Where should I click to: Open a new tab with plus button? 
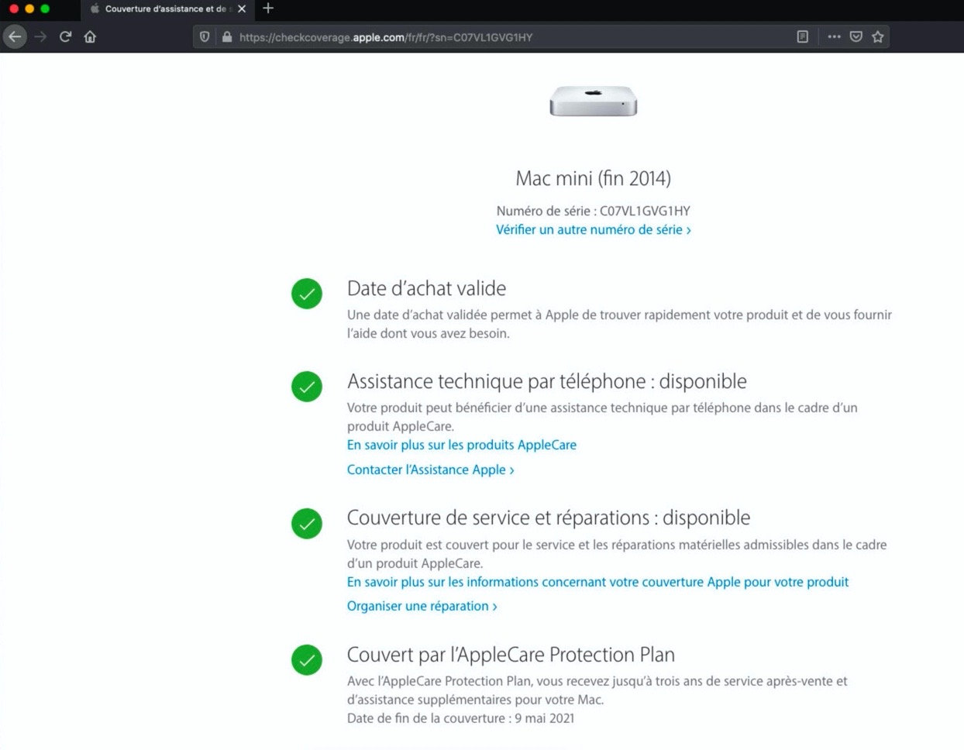[x=268, y=9]
